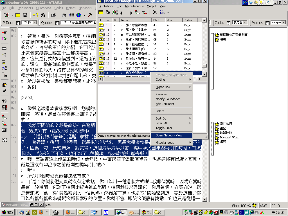Click the red arrow text lines icon in left toolbar
Screen dimensions: 288x216
(4, 33)
